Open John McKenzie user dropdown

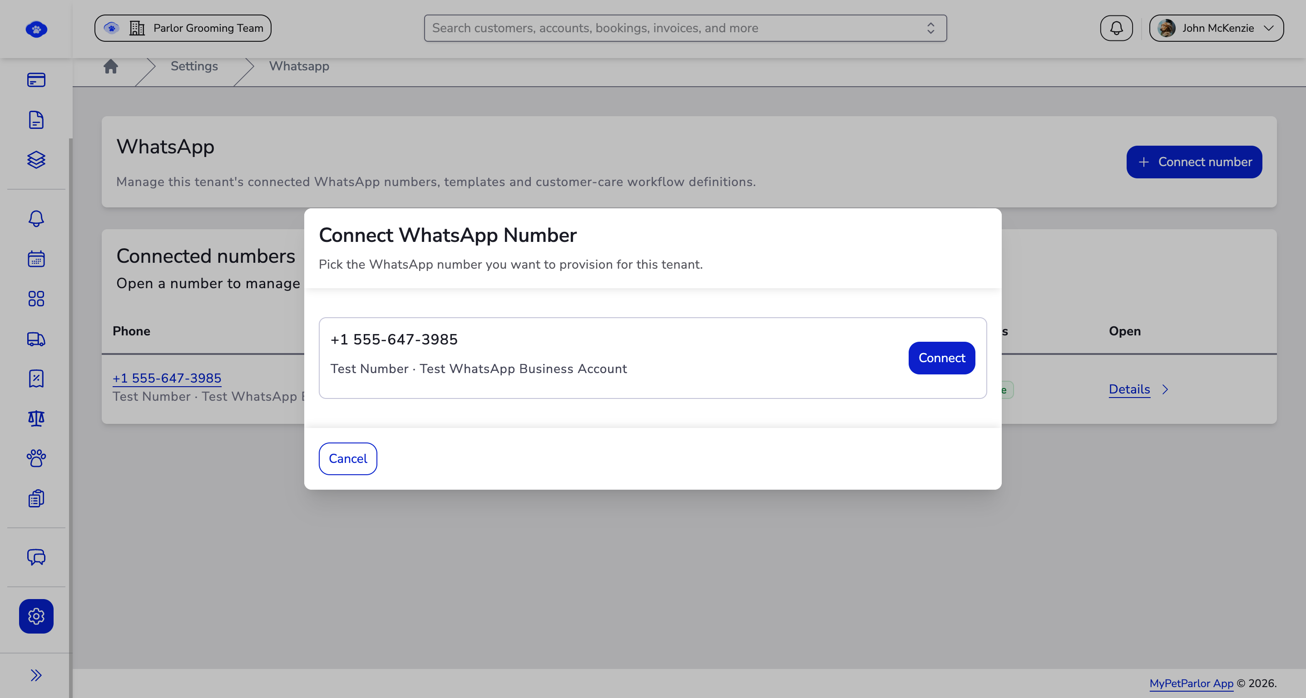coord(1216,28)
